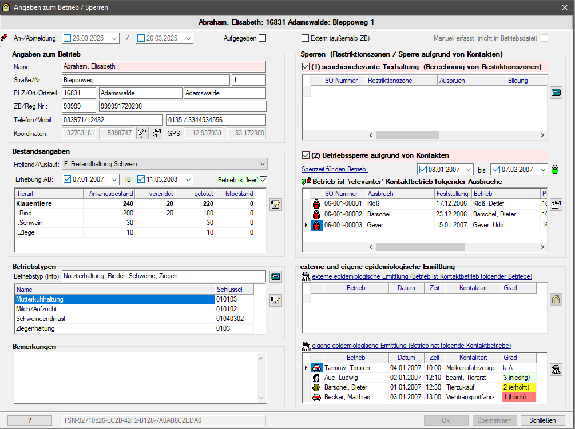575x429 pixels.
Task: Click the Ausbrüche table scroll-right arrow
Action: pos(542,247)
